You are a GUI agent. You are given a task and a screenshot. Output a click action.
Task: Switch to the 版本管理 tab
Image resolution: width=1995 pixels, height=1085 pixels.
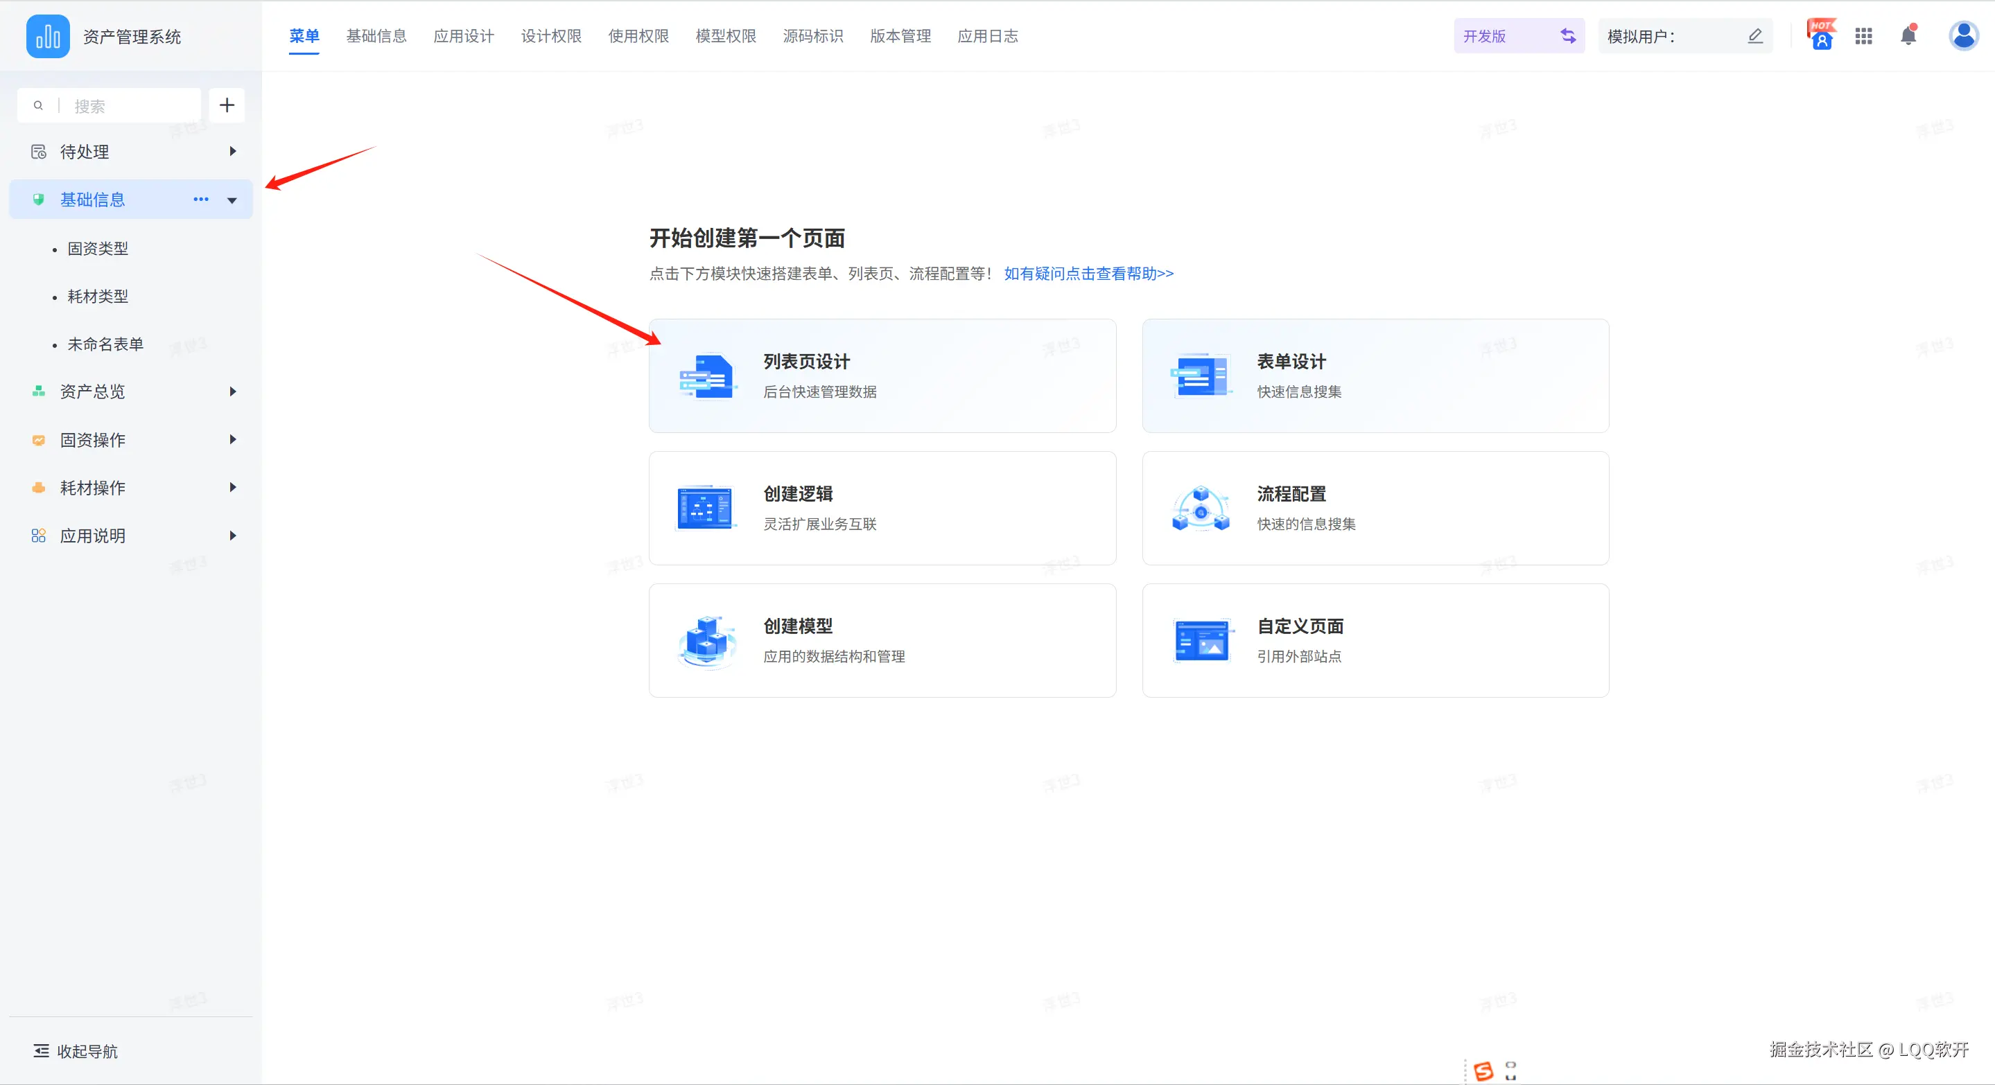tap(900, 35)
